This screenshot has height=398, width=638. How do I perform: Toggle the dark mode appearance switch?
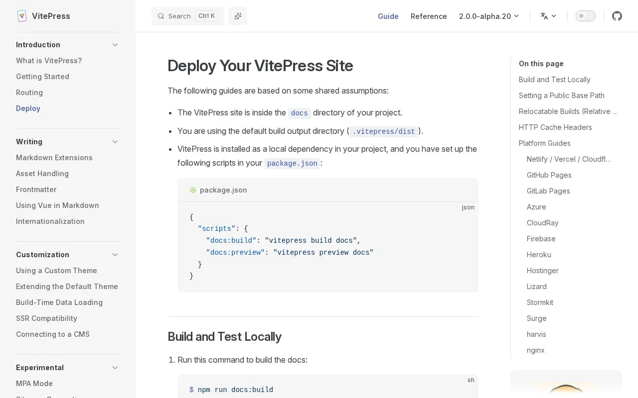pos(585,16)
